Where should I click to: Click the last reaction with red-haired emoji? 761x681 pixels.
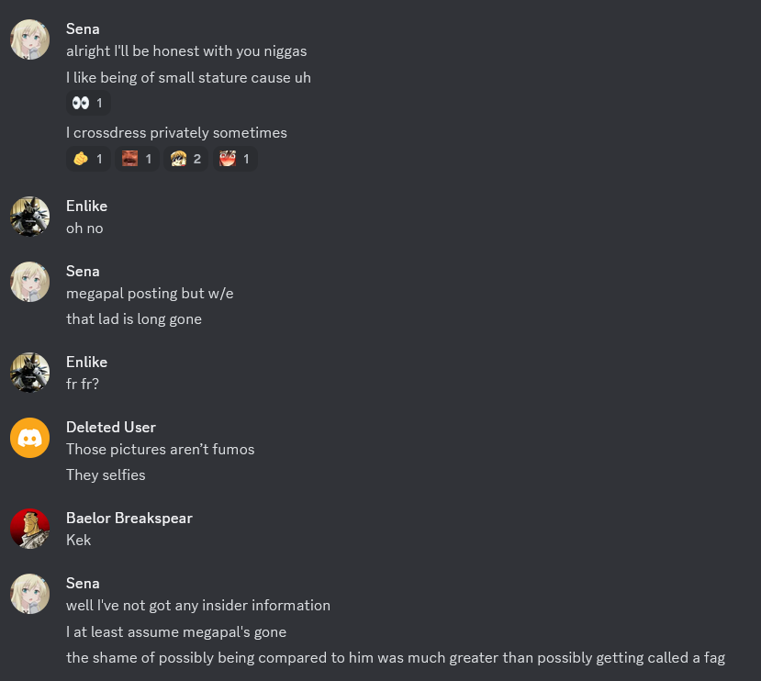(235, 159)
